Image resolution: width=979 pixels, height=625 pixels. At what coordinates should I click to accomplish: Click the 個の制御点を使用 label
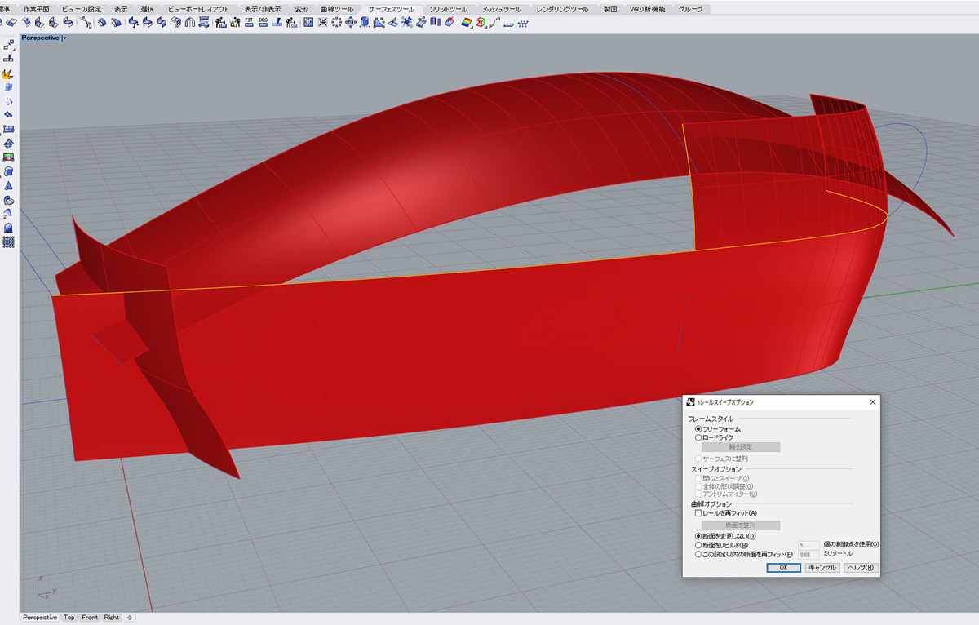pos(852,545)
